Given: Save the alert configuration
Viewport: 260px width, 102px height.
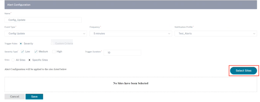Looking at the screenshot, I should (34, 96).
